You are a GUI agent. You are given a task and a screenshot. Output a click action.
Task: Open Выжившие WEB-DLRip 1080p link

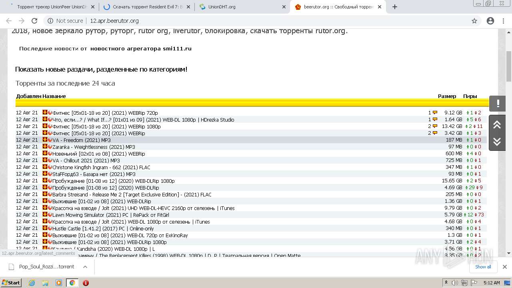[x=110, y=242]
